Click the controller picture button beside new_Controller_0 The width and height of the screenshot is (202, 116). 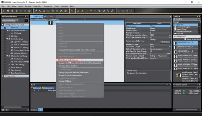(26, 20)
